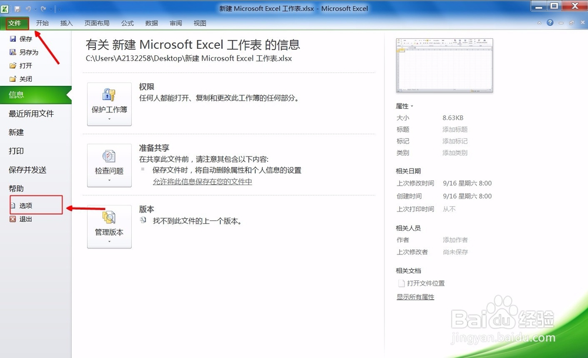The width and height of the screenshot is (588, 358).
Task: Click the 关闭 folder icon in sidebar
Action: [x=13, y=79]
